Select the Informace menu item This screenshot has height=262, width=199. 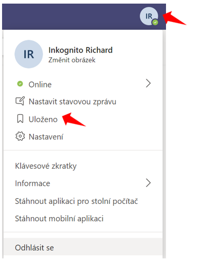click(83, 183)
